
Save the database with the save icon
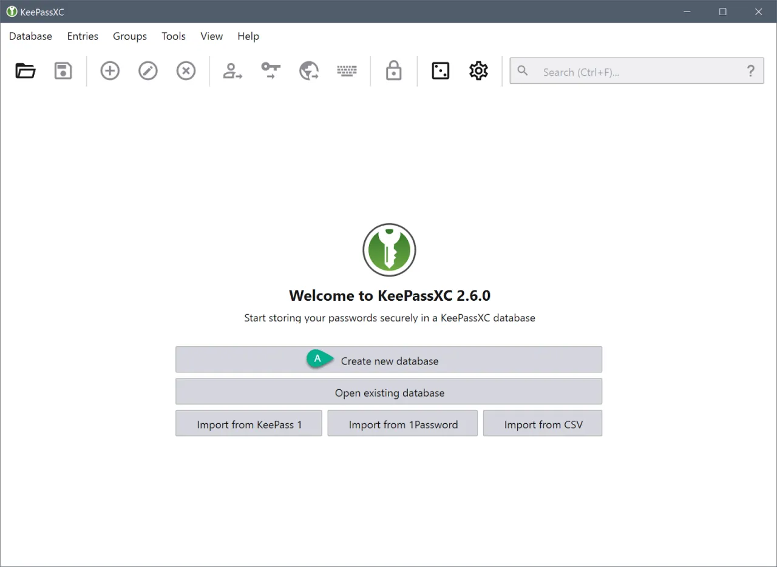63,70
